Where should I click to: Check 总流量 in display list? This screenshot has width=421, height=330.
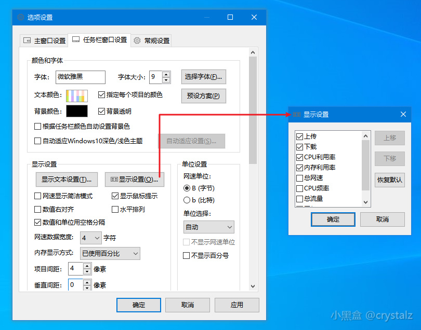(300, 199)
